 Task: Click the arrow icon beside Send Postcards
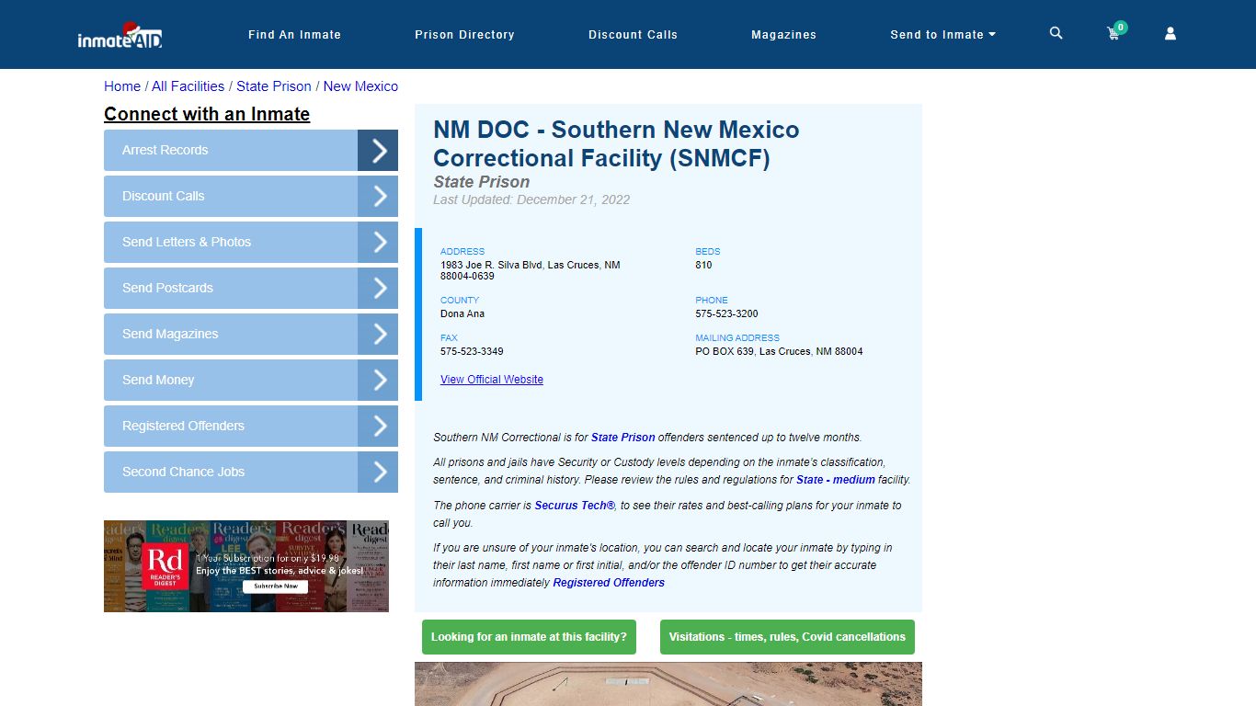(378, 288)
